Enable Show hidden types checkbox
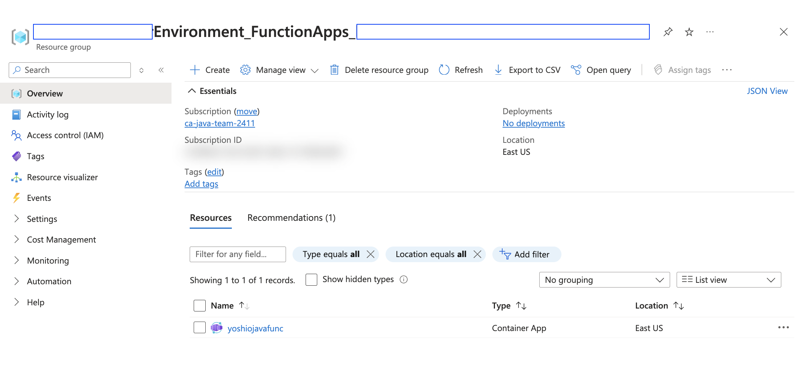Screen dimensions: 798x372 pyautogui.click(x=311, y=280)
